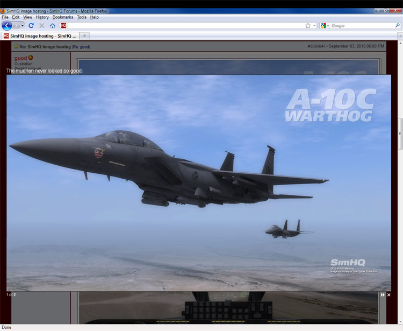Go to the Home page icon
The height and width of the screenshot is (331, 403).
tap(53, 25)
